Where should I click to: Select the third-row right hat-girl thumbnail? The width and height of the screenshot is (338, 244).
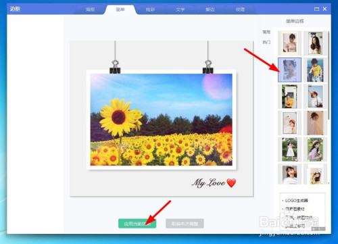pyautogui.click(x=315, y=97)
